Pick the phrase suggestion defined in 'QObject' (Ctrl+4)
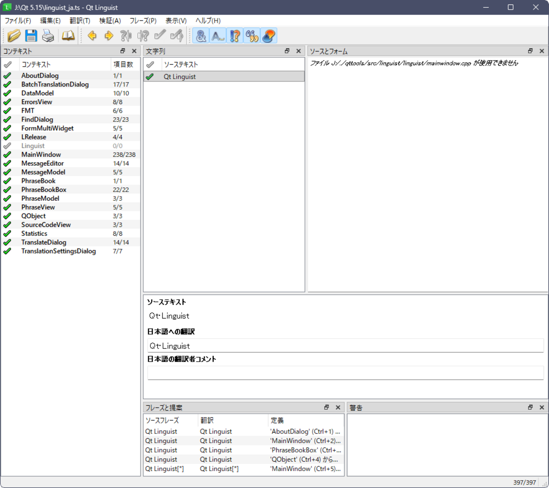This screenshot has width=549, height=488. (244, 459)
